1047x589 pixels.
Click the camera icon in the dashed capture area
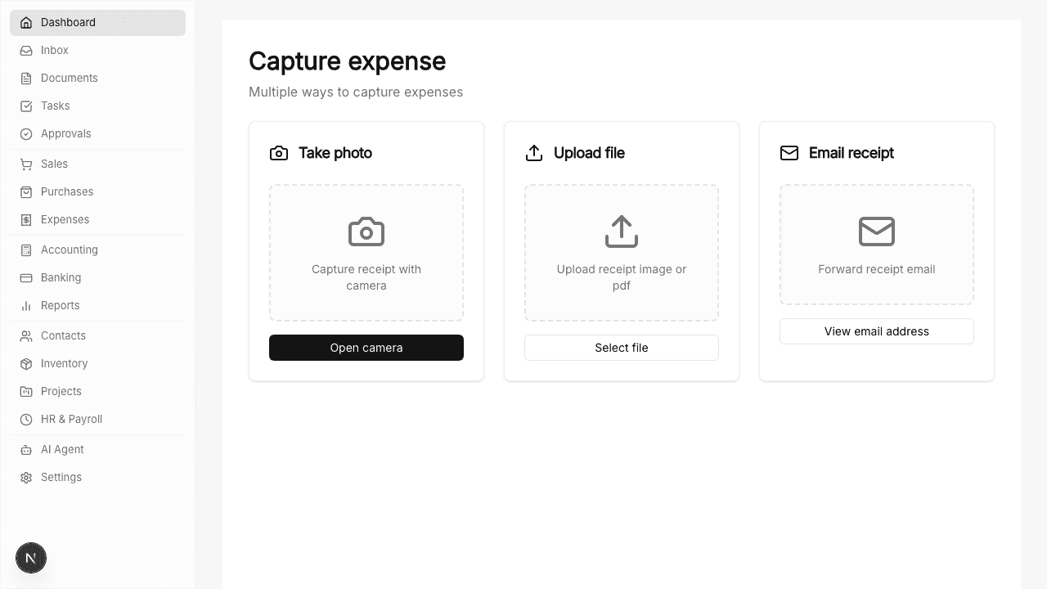[x=366, y=232]
